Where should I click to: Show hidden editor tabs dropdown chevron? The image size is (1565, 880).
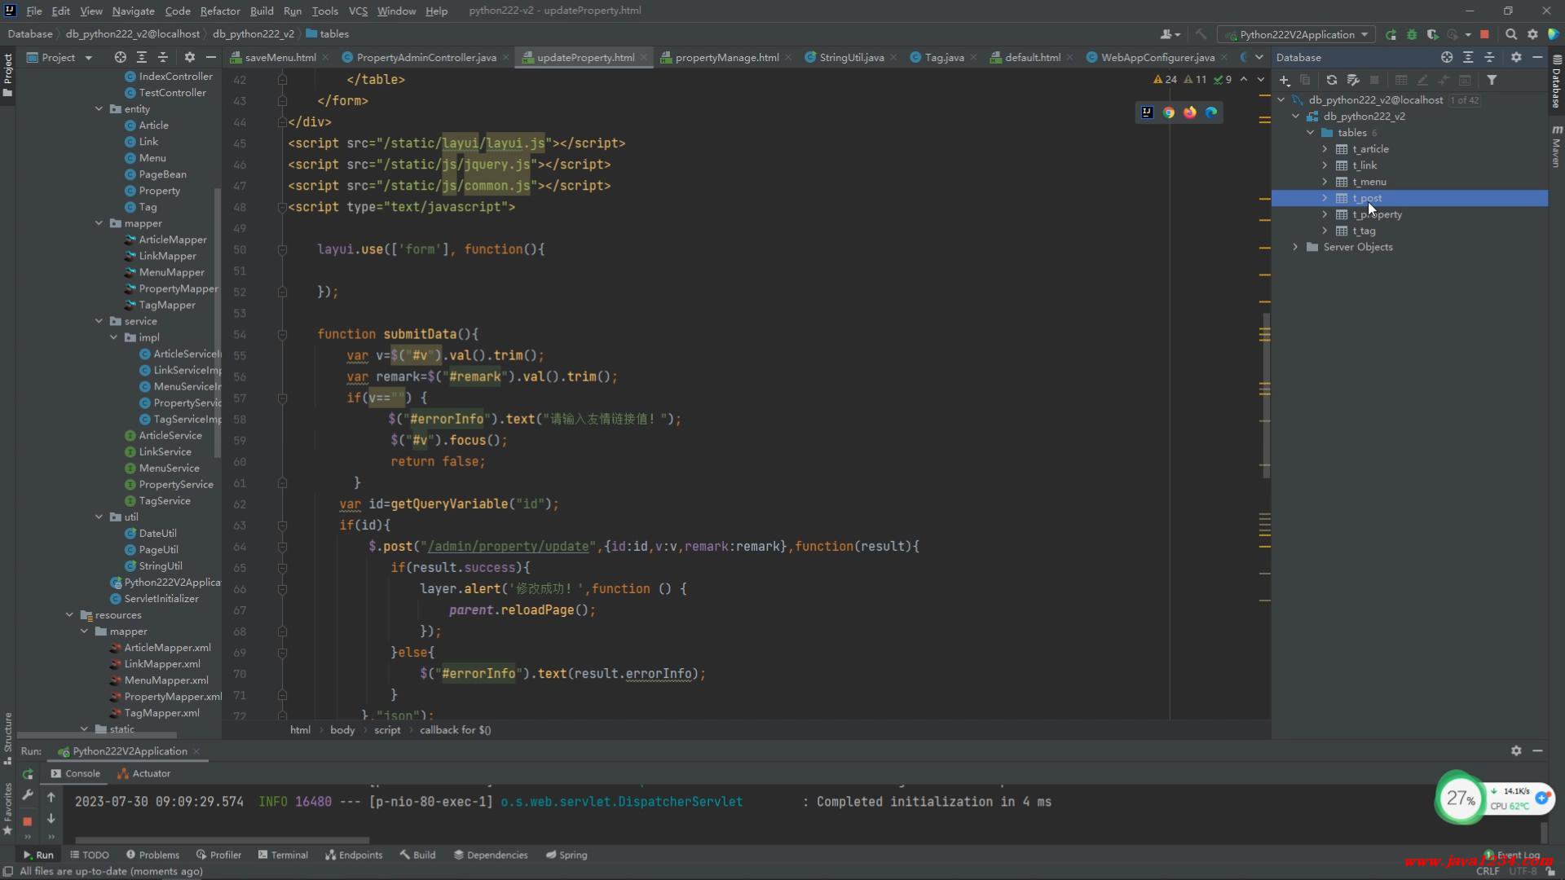(1259, 57)
